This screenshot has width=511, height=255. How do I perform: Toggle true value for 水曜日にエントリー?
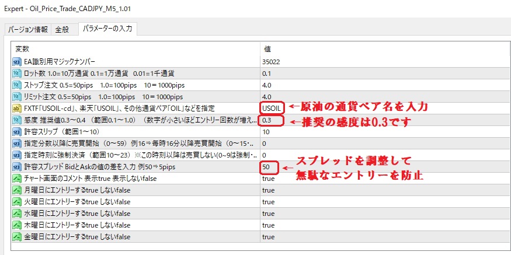[268, 214]
